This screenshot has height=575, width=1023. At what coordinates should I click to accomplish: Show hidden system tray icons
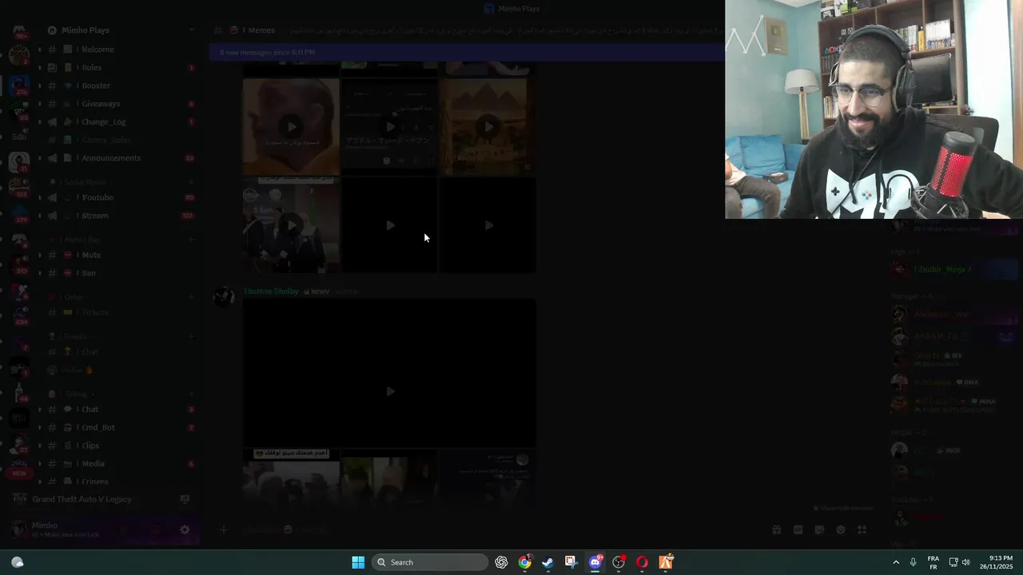tap(895, 562)
